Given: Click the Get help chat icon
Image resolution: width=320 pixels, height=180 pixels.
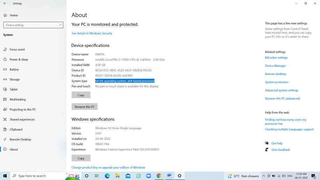Looking at the screenshot, I should [267, 143].
